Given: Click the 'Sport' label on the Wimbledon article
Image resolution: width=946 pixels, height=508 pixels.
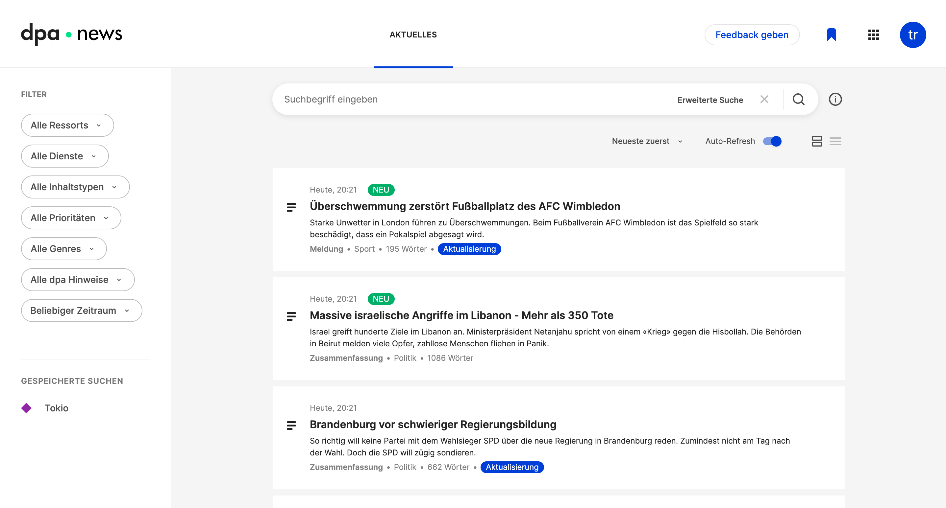Looking at the screenshot, I should (x=364, y=249).
